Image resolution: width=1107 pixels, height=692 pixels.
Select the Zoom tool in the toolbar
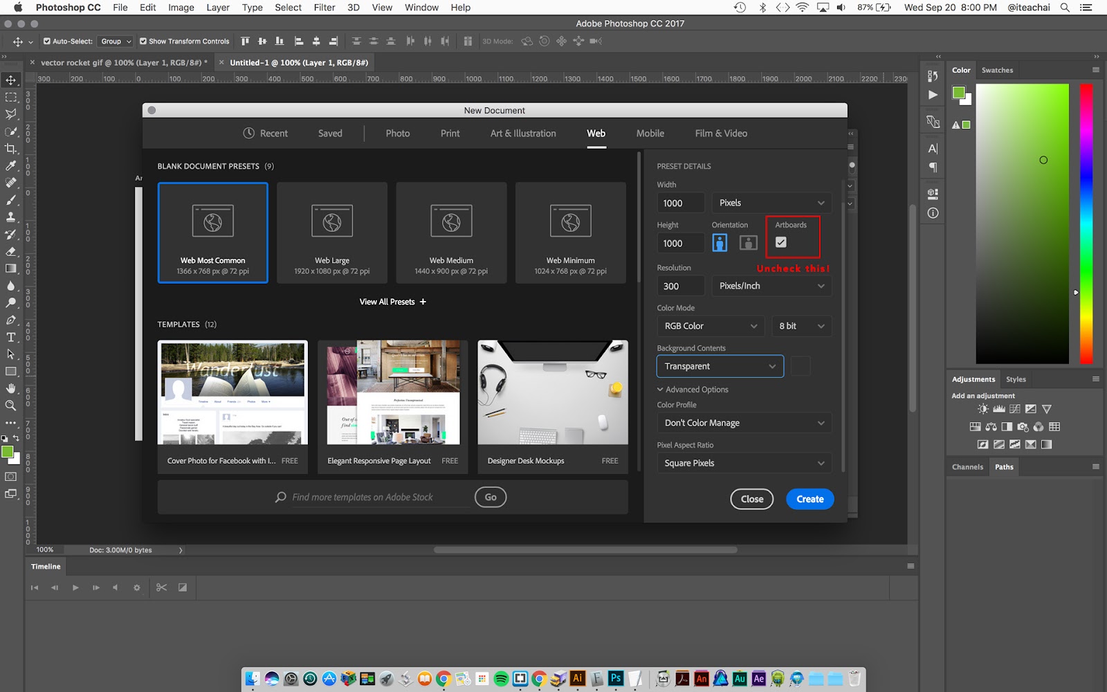[x=11, y=406]
